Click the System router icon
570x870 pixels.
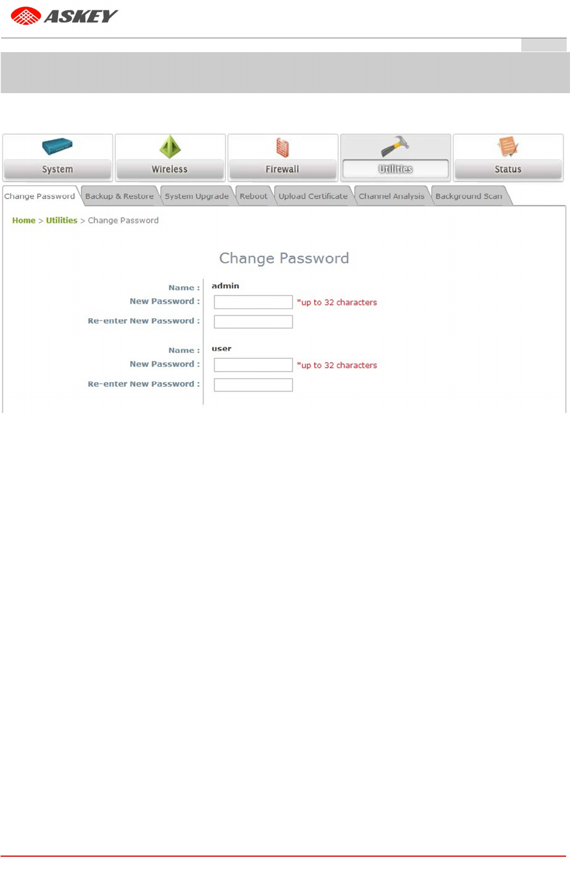[x=58, y=146]
